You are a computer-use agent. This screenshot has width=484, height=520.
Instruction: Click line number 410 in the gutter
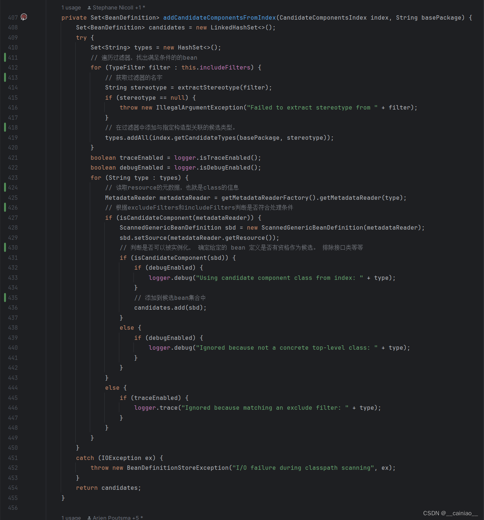[x=13, y=48]
